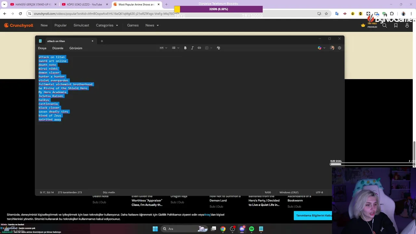416x234 pixels.
Task: Expand the News dropdown on Crunchyroll
Action: [x=152, y=25]
